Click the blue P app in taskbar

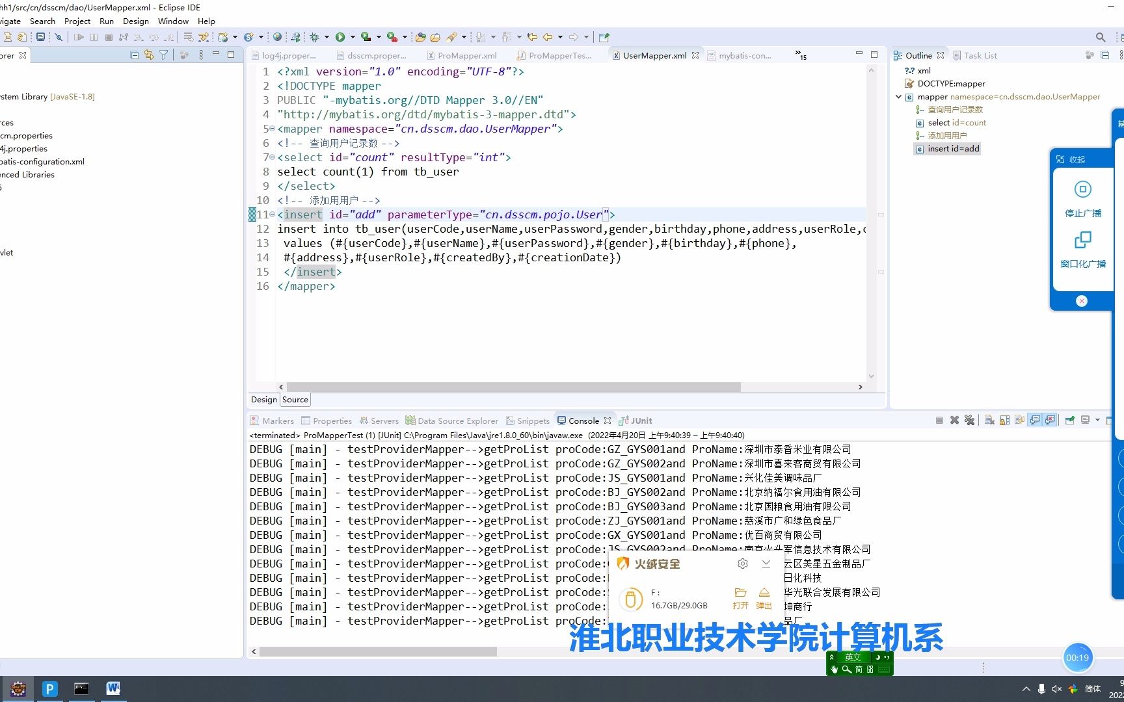coord(49,688)
